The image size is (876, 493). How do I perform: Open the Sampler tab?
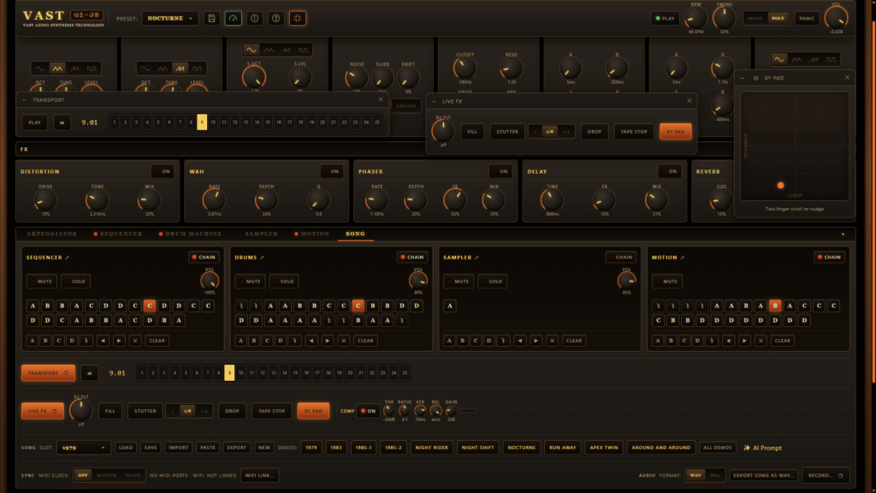[258, 234]
